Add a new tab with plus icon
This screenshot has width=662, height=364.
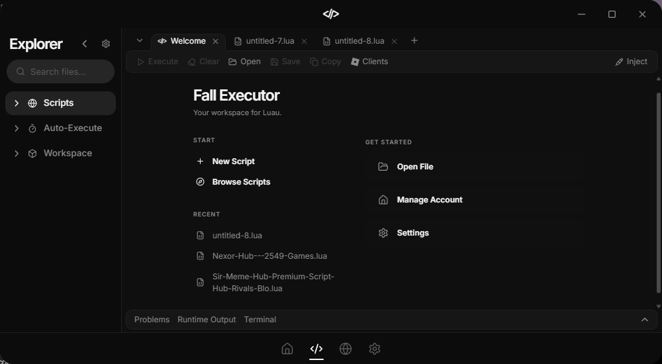coord(414,40)
